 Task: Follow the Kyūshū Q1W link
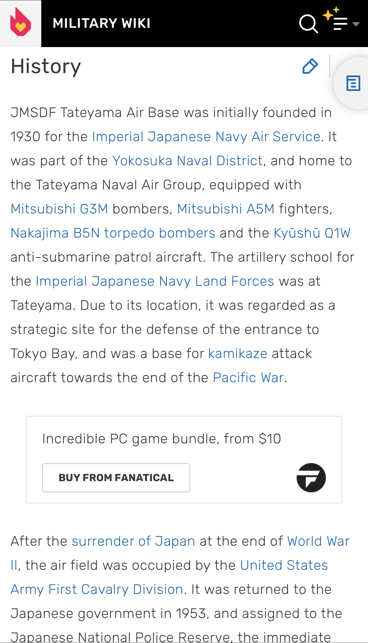312,233
